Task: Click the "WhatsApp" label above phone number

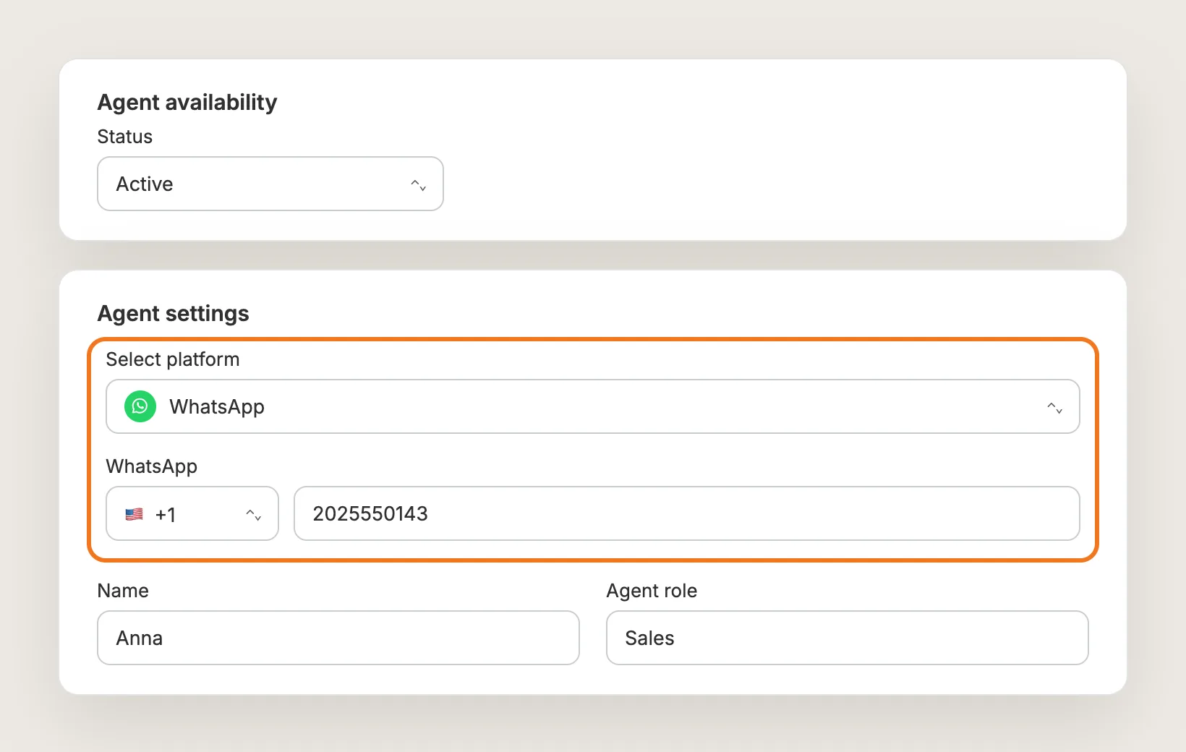Action: [152, 466]
